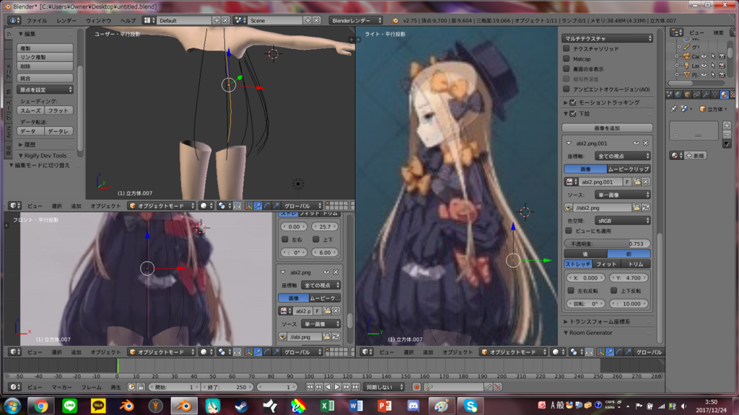The image size is (739, 415).
Task: Play the animation forward
Action: click(x=337, y=387)
